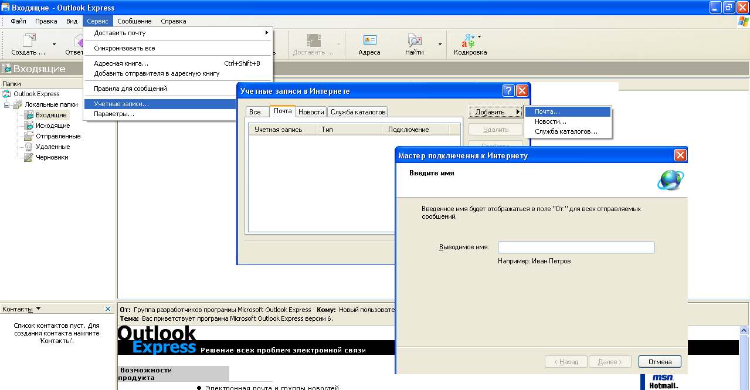Image resolution: width=750 pixels, height=390 pixels.
Task: Select Почта... in the Добавить submenu
Action: (568, 111)
